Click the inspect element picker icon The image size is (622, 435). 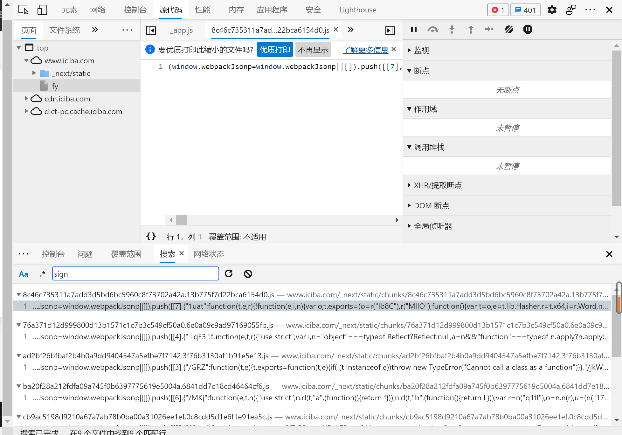[23, 10]
